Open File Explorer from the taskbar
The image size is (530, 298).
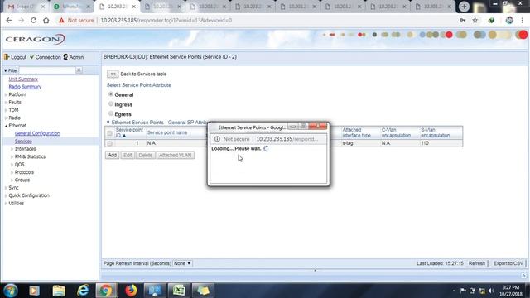pos(59,291)
